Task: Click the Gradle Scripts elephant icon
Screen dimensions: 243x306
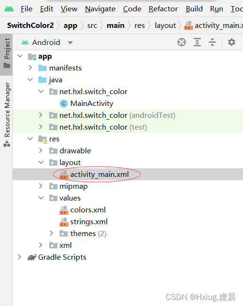Action: (32, 257)
